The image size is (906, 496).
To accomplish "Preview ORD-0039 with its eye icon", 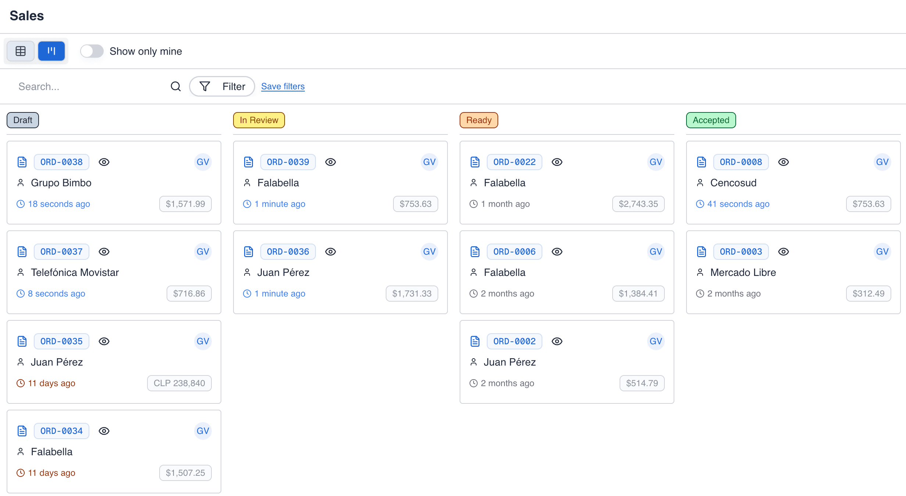I will click(331, 162).
